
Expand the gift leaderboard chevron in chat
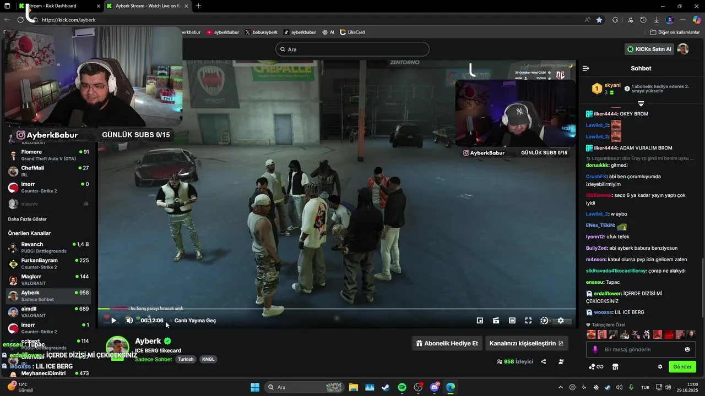pyautogui.click(x=641, y=103)
